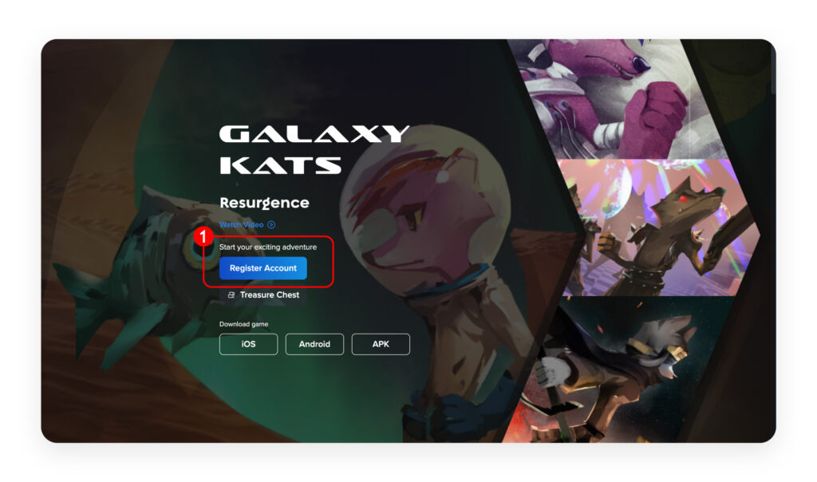The image size is (817, 482).
Task: Click the Treasure Chest icon
Action: 231,295
